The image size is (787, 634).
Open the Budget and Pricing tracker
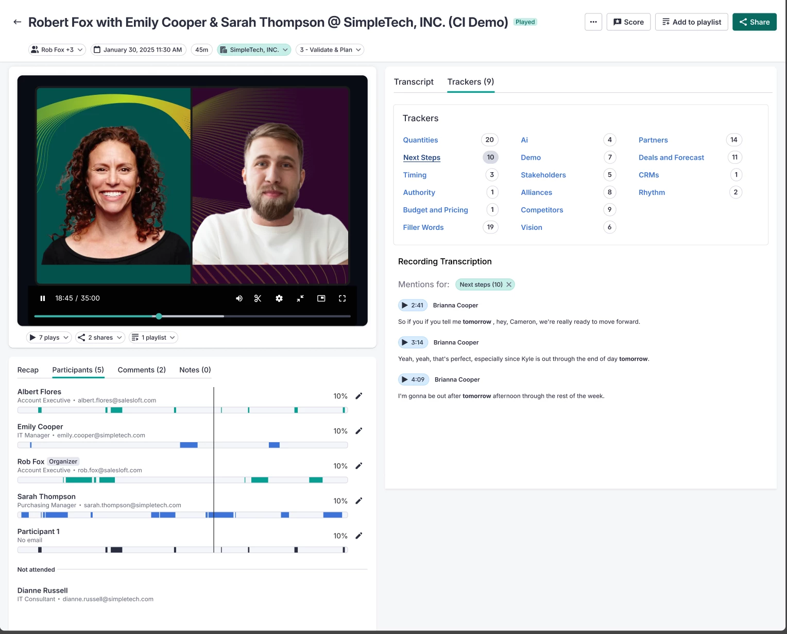click(x=435, y=210)
